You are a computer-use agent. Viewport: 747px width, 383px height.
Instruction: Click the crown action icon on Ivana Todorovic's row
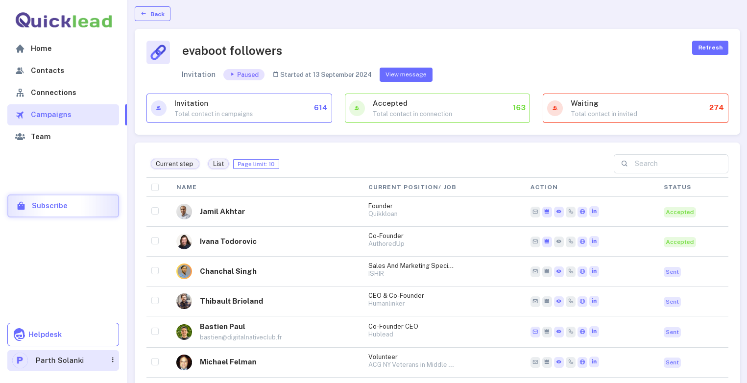click(547, 241)
